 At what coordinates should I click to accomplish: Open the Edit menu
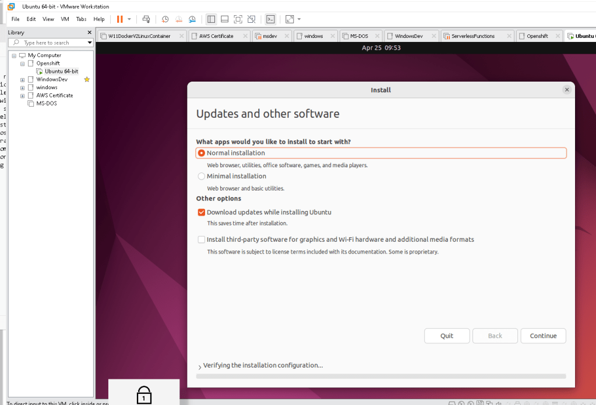[x=31, y=19]
